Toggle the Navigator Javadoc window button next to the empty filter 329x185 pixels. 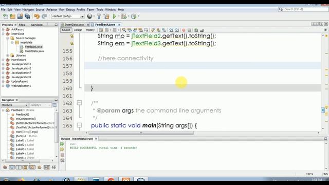[54, 105]
